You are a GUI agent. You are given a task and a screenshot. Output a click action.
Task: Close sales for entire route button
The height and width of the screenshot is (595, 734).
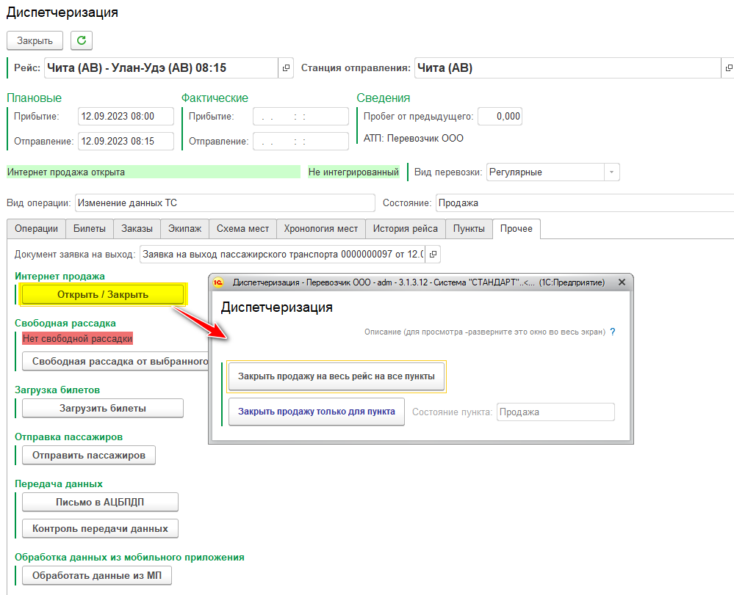tap(337, 376)
